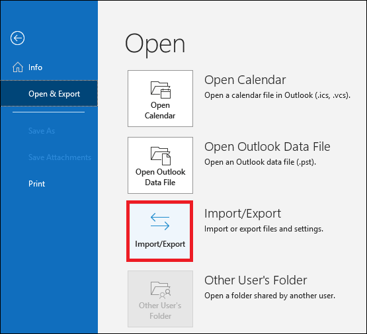Click the Open Calendar tile button
Image resolution: width=367 pixels, height=334 pixels.
coord(160,99)
